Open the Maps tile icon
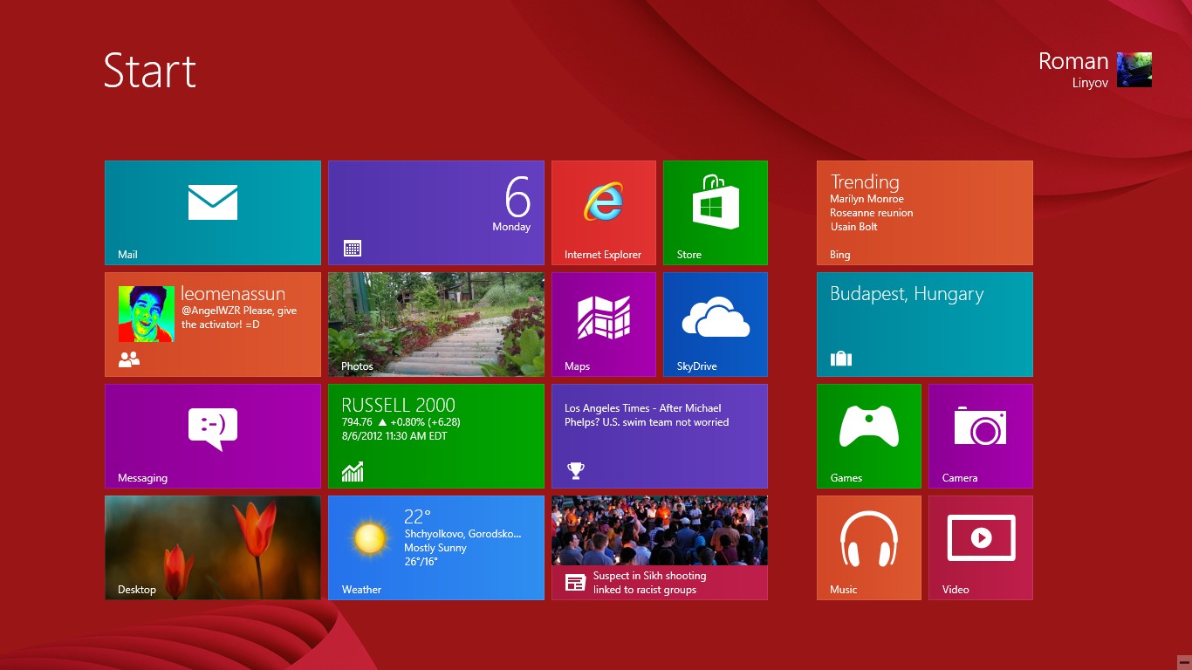 (604, 317)
